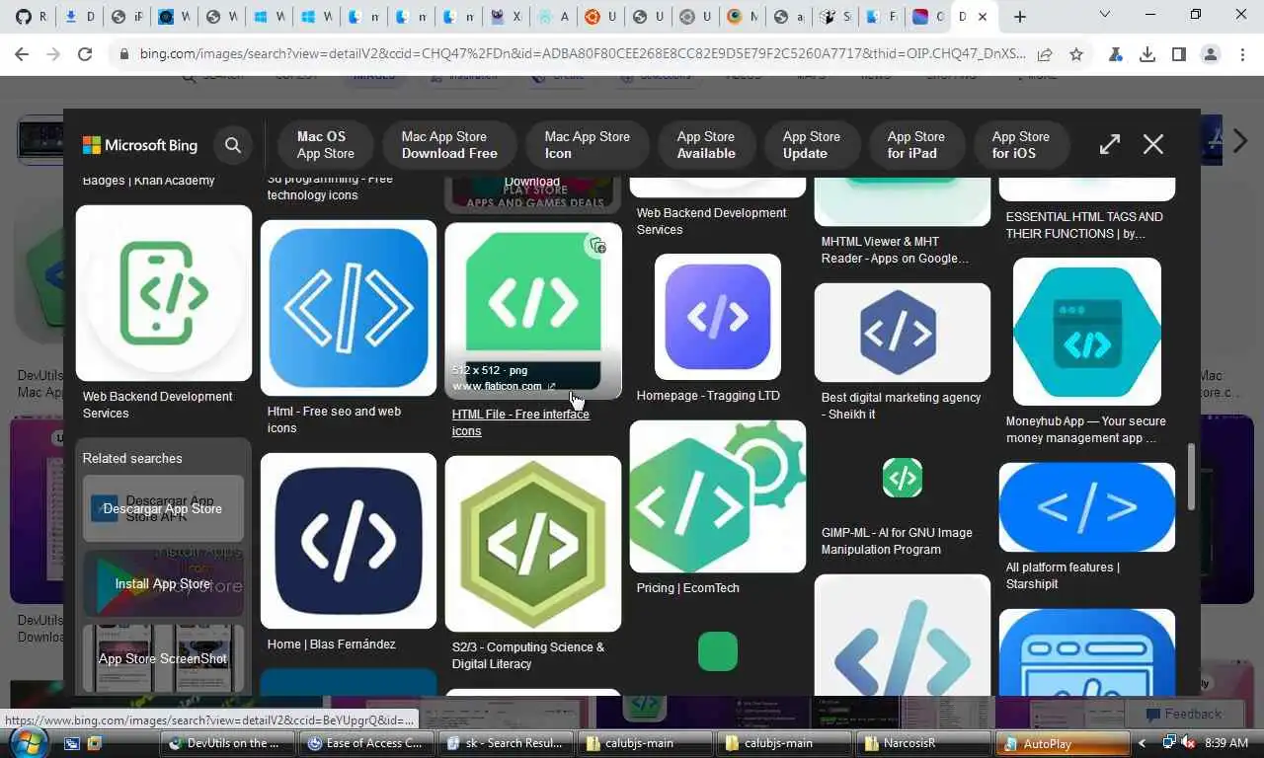Open All platform features Starshipit caption
This screenshot has width=1264, height=758.
pos(1063,575)
